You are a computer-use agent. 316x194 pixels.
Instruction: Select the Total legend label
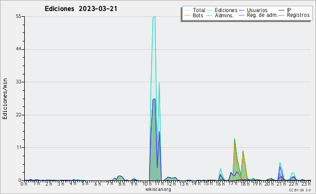pyautogui.click(x=199, y=10)
